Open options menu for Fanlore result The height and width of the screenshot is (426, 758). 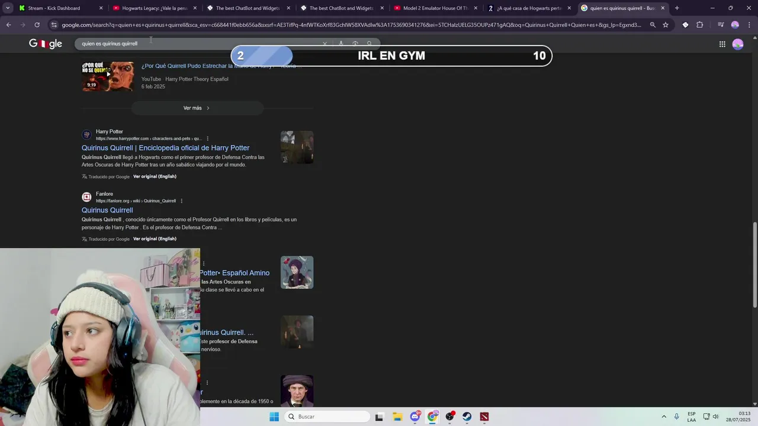point(181,201)
